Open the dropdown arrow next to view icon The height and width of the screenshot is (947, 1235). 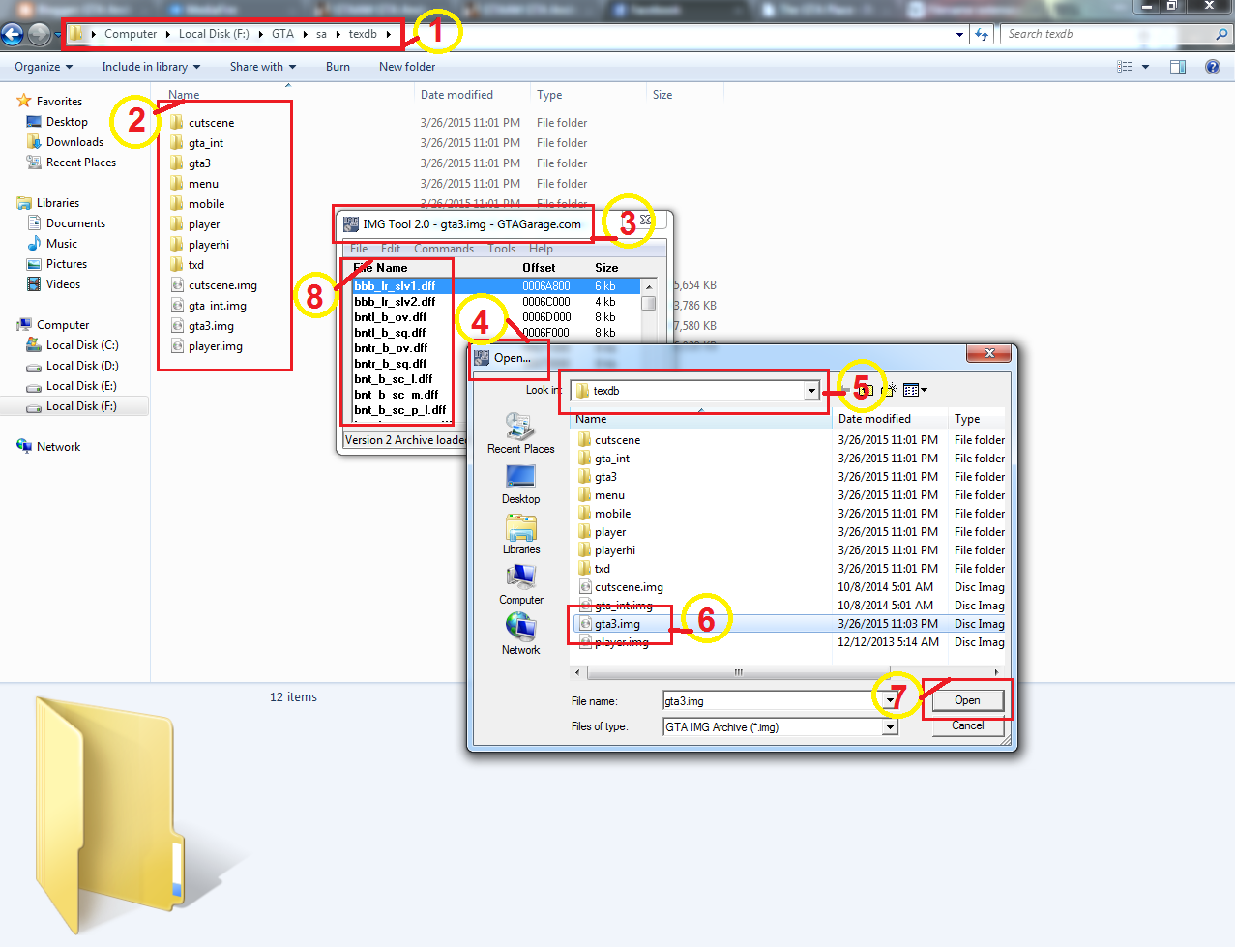point(1145,67)
